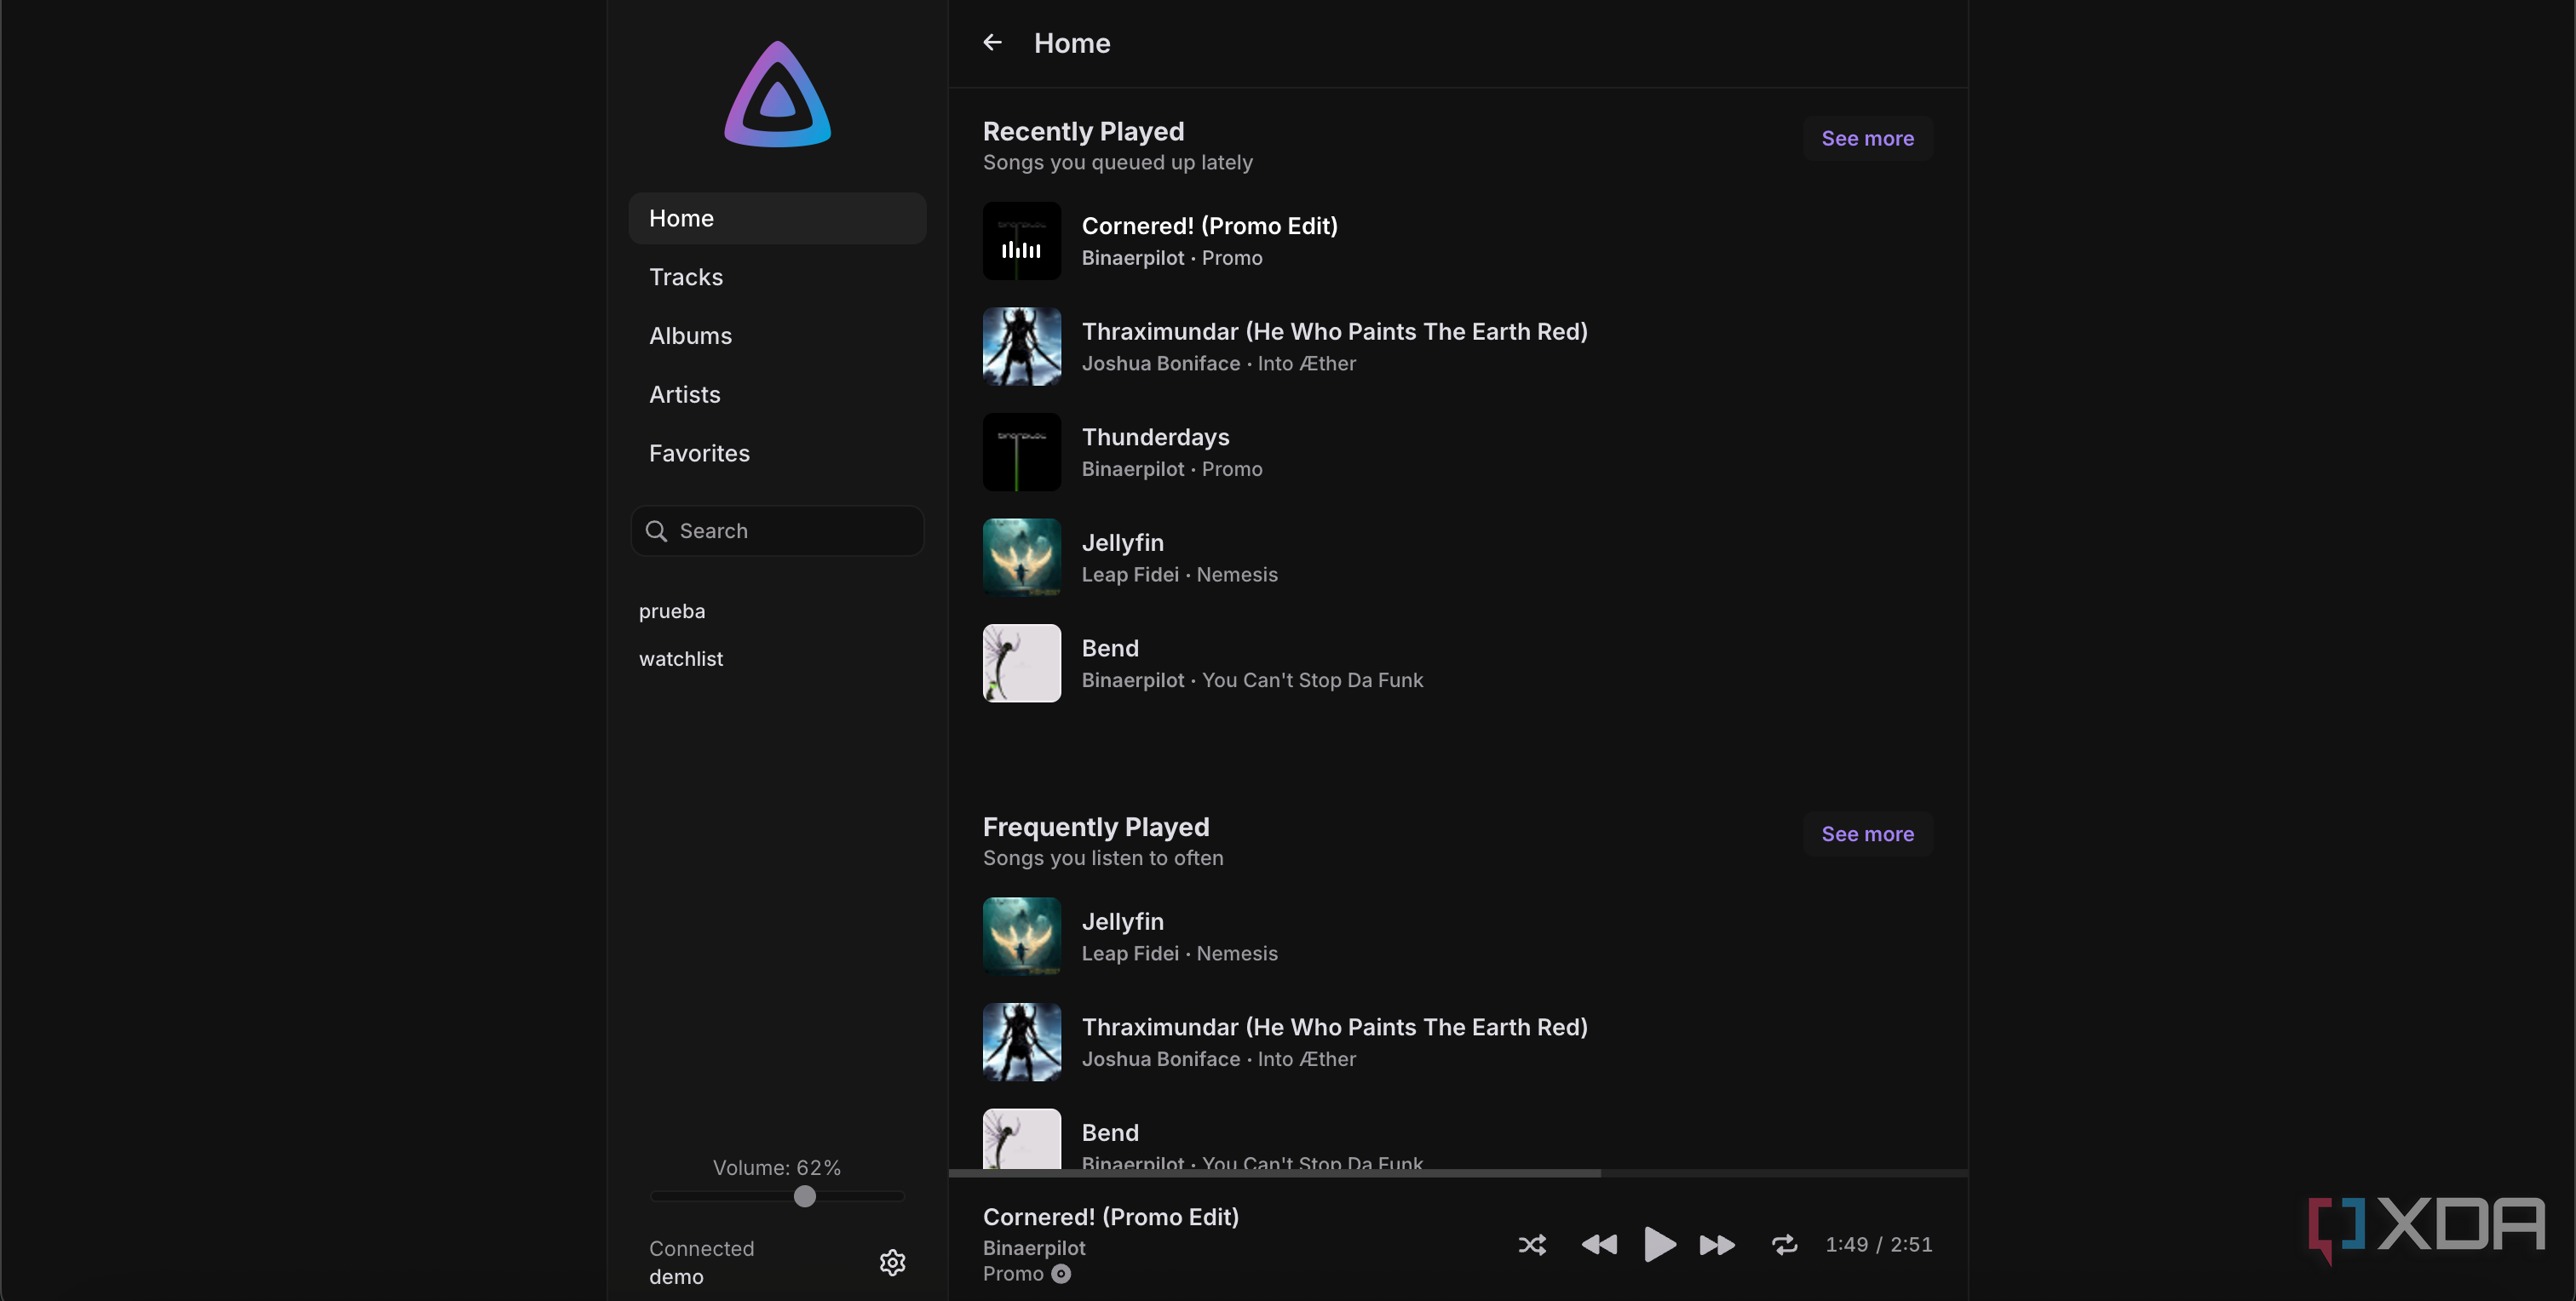This screenshot has width=2576, height=1301.
Task: Click the 1:49 / 2:51 time display
Action: click(x=1878, y=1244)
